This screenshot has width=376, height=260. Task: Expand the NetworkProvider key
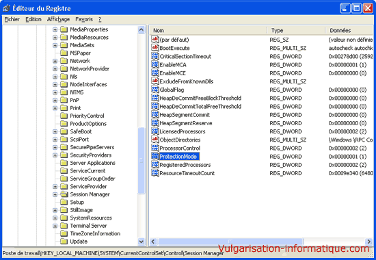point(55,69)
